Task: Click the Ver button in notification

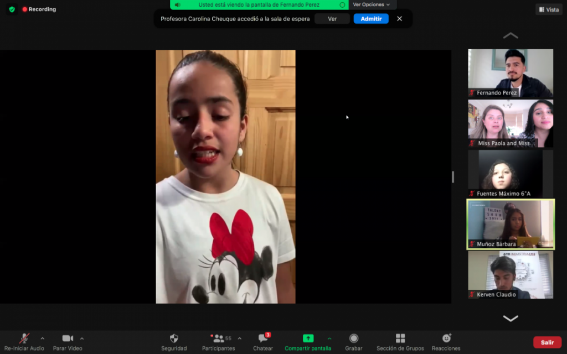Action: pos(332,19)
